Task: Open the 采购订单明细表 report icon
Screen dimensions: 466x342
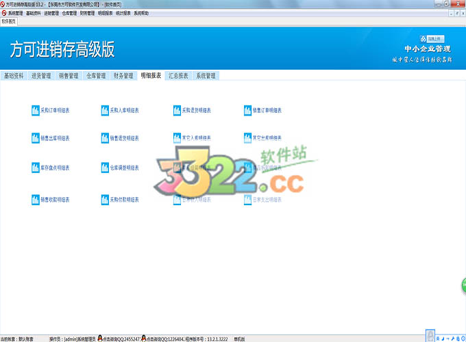Action: [36, 111]
